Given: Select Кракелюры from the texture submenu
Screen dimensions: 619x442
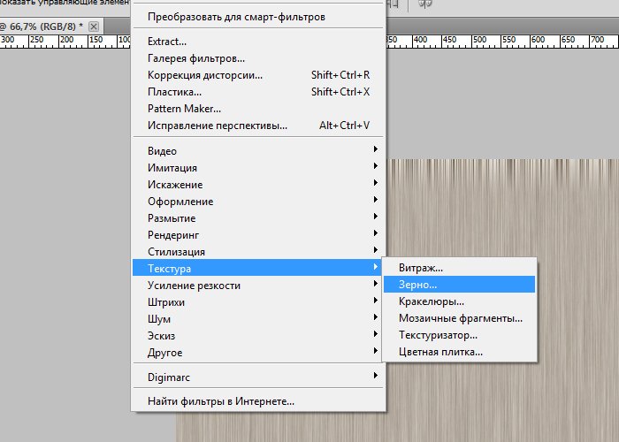Looking at the screenshot, I should (x=432, y=301).
